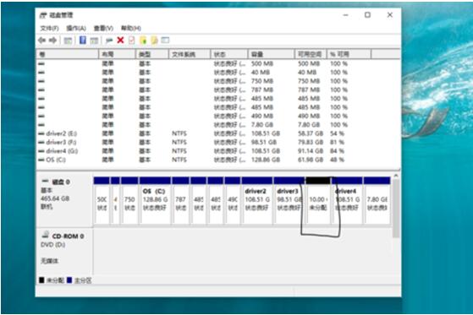Click the Disk 0 disk icon
The width and height of the screenshot is (473, 315).
tap(45, 181)
